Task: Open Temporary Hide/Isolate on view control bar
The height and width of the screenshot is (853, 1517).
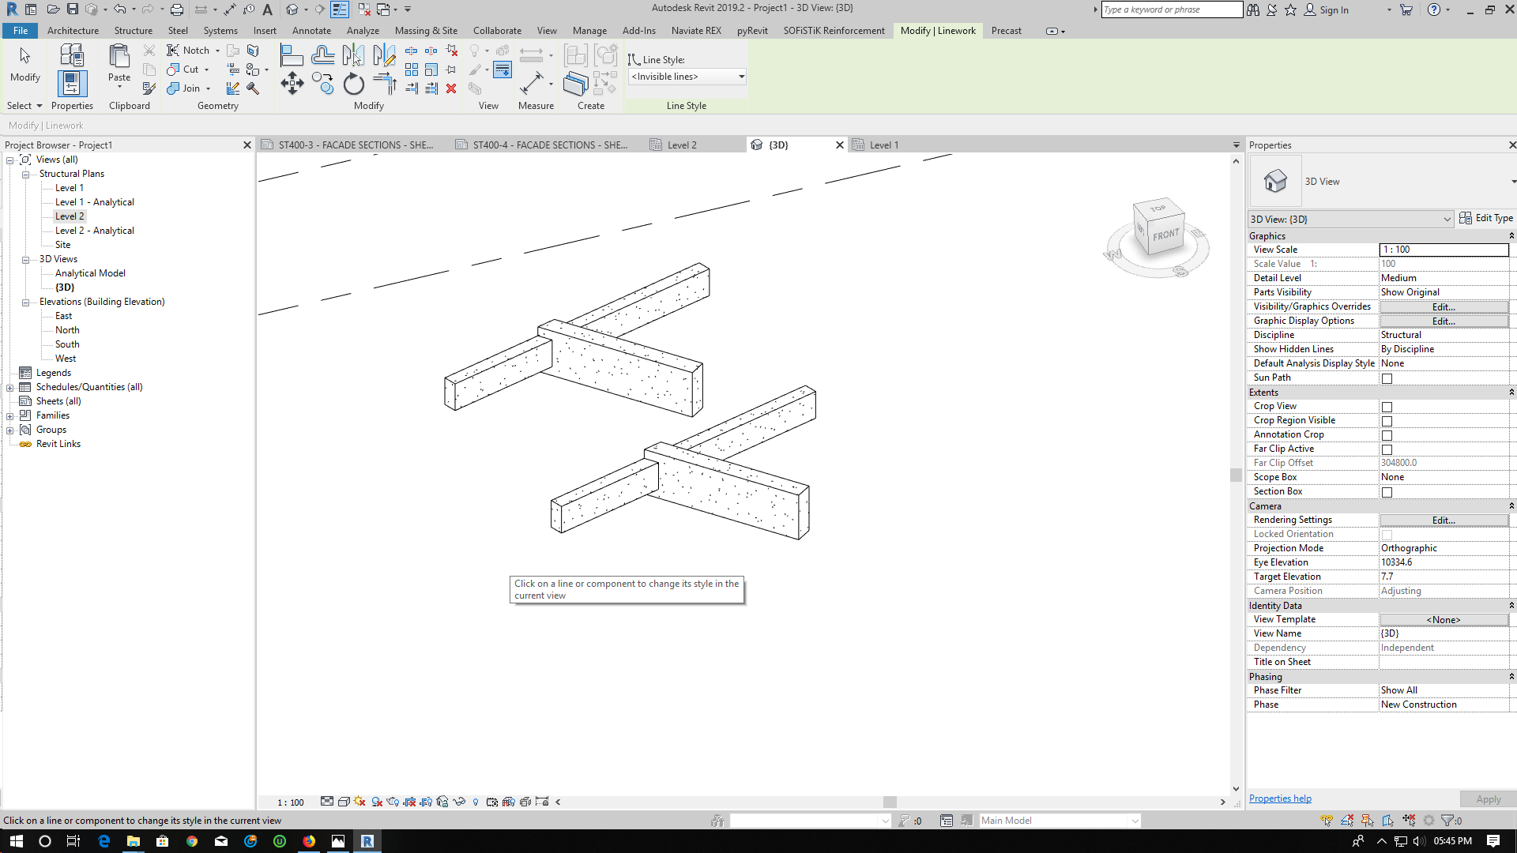Action: [x=458, y=802]
